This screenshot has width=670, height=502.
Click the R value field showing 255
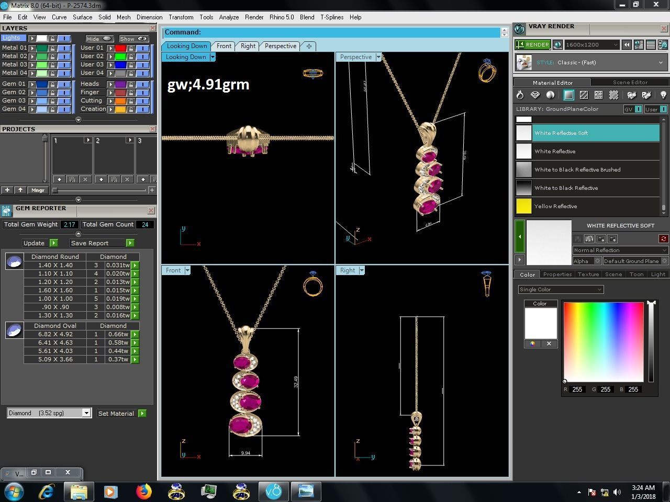tap(577, 389)
